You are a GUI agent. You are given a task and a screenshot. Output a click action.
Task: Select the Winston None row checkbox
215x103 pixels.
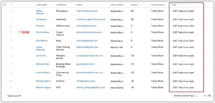(11, 81)
